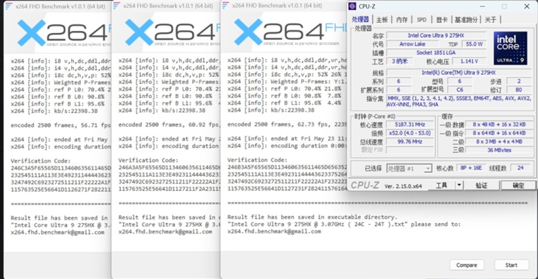Click kb/s:22398.38 line in first window

[54, 111]
